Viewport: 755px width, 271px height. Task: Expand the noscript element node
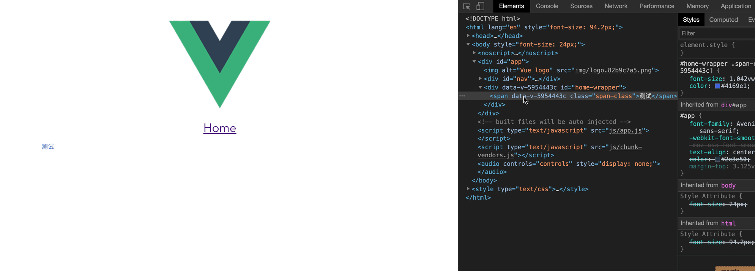coord(474,53)
